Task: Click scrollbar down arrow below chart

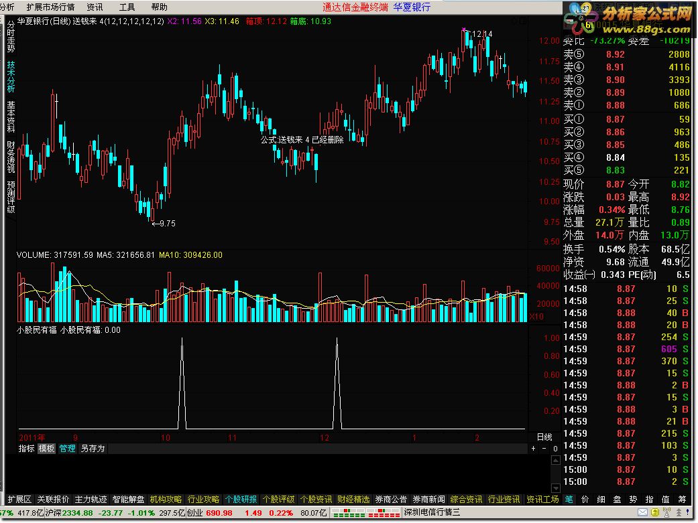Action: point(556,488)
